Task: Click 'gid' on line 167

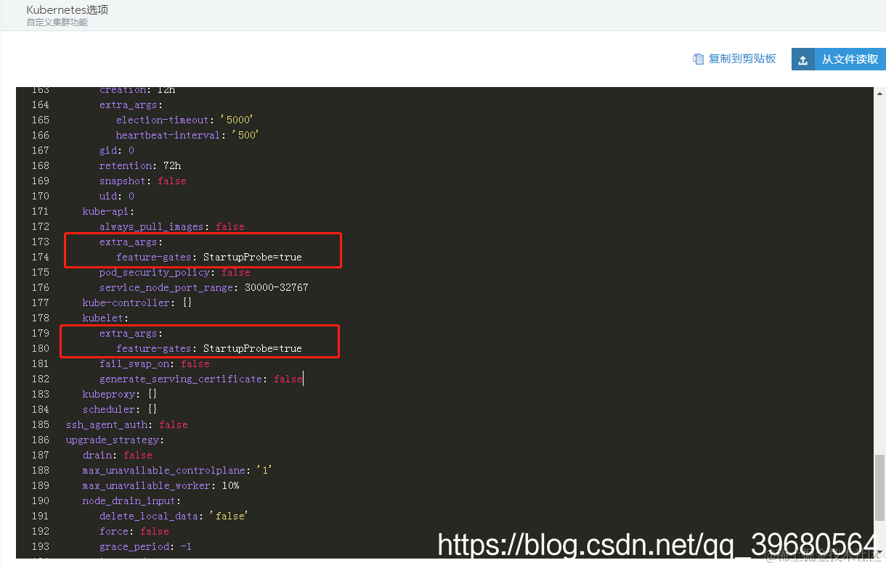Action: coord(108,150)
